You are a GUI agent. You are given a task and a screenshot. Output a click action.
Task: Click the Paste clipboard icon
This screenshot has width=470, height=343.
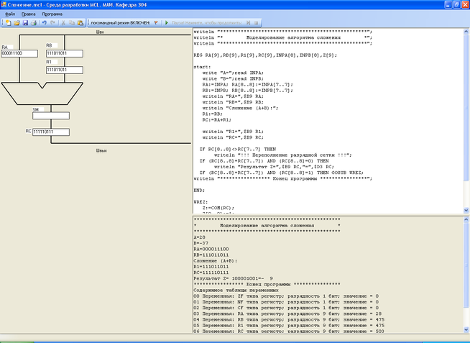(80, 23)
